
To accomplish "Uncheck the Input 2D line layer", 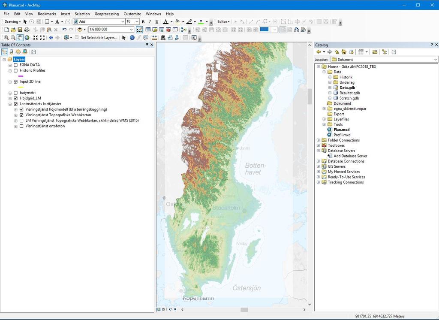I will click(16, 82).
